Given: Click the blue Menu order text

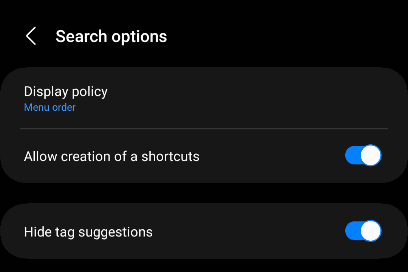Looking at the screenshot, I should pyautogui.click(x=50, y=108).
